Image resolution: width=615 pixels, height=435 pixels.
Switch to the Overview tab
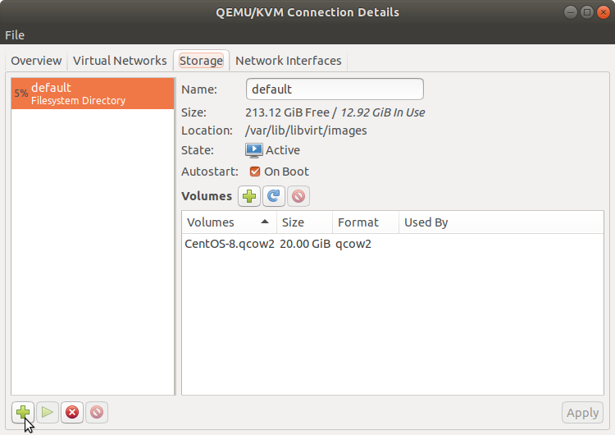click(36, 61)
